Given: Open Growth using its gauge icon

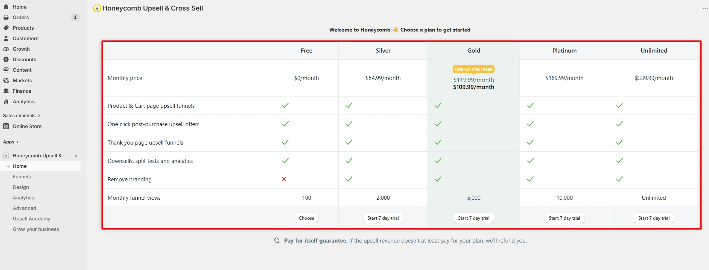Looking at the screenshot, I should click(6, 49).
